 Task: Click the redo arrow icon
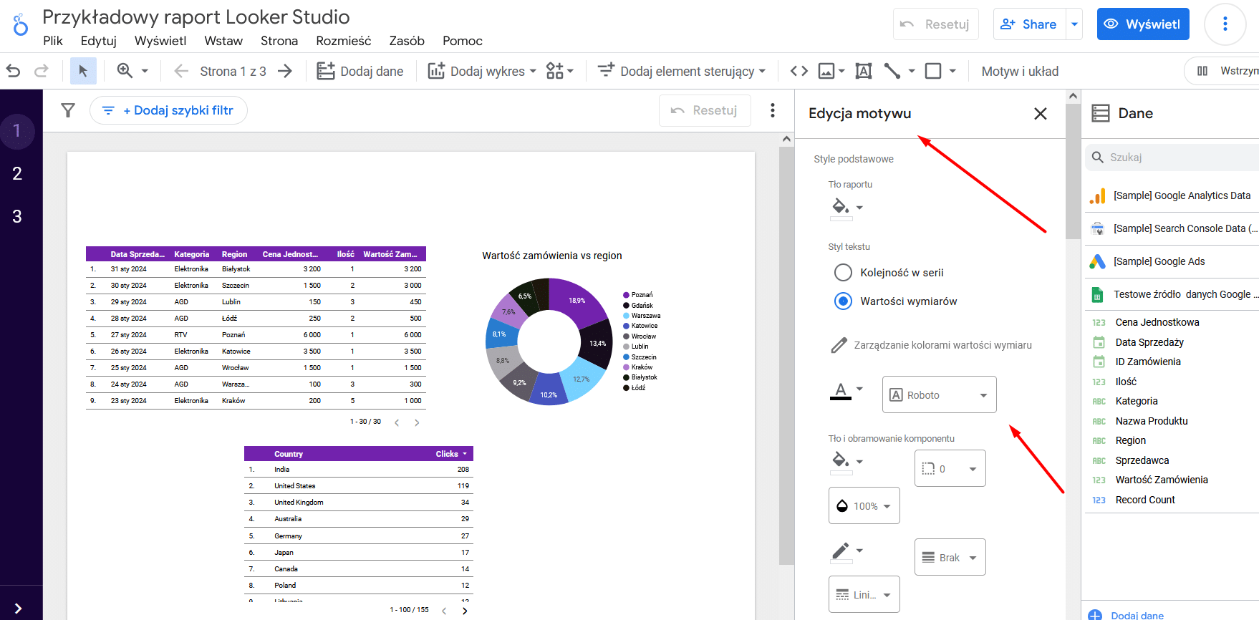(x=42, y=71)
